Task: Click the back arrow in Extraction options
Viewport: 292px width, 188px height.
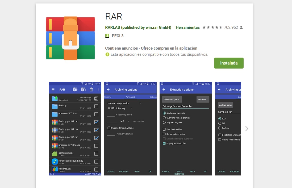Action: pyautogui.click(x=164, y=90)
